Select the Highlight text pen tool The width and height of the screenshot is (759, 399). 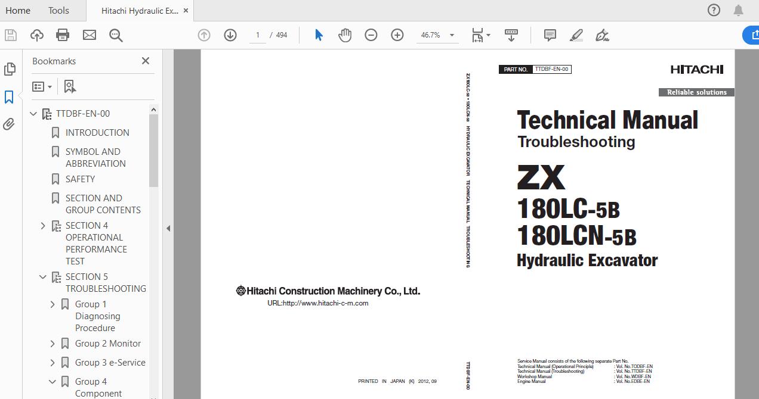coord(576,35)
